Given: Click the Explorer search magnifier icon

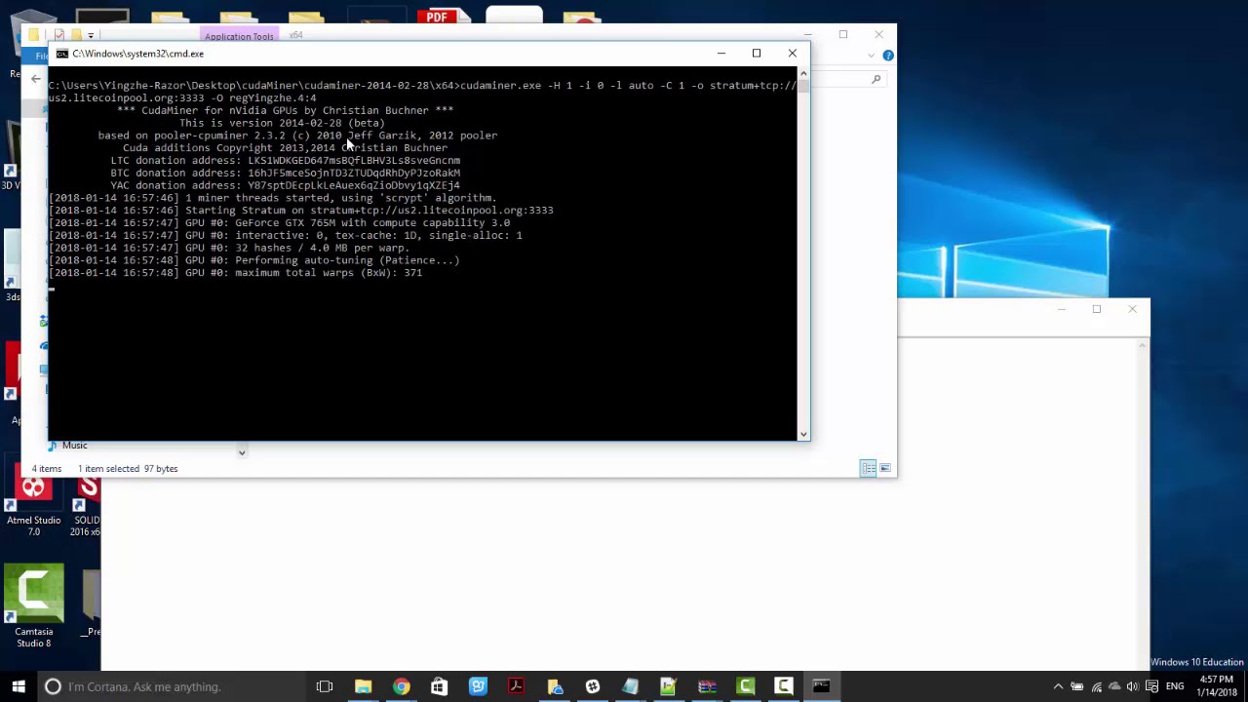Looking at the screenshot, I should pos(876,79).
